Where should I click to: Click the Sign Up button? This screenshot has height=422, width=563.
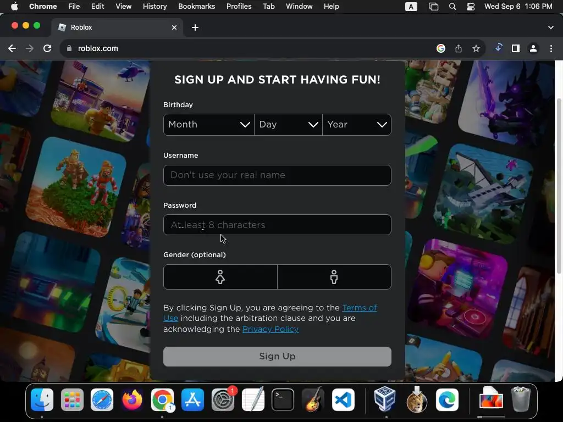[277, 356]
